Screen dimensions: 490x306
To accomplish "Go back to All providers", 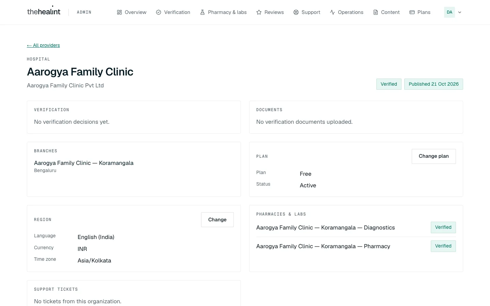I will [43, 45].
